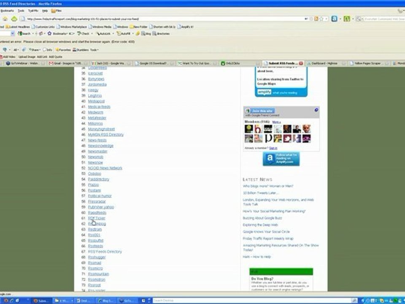Click Add Link in toolbar
The height and width of the screenshot is (304, 405).
42,57
